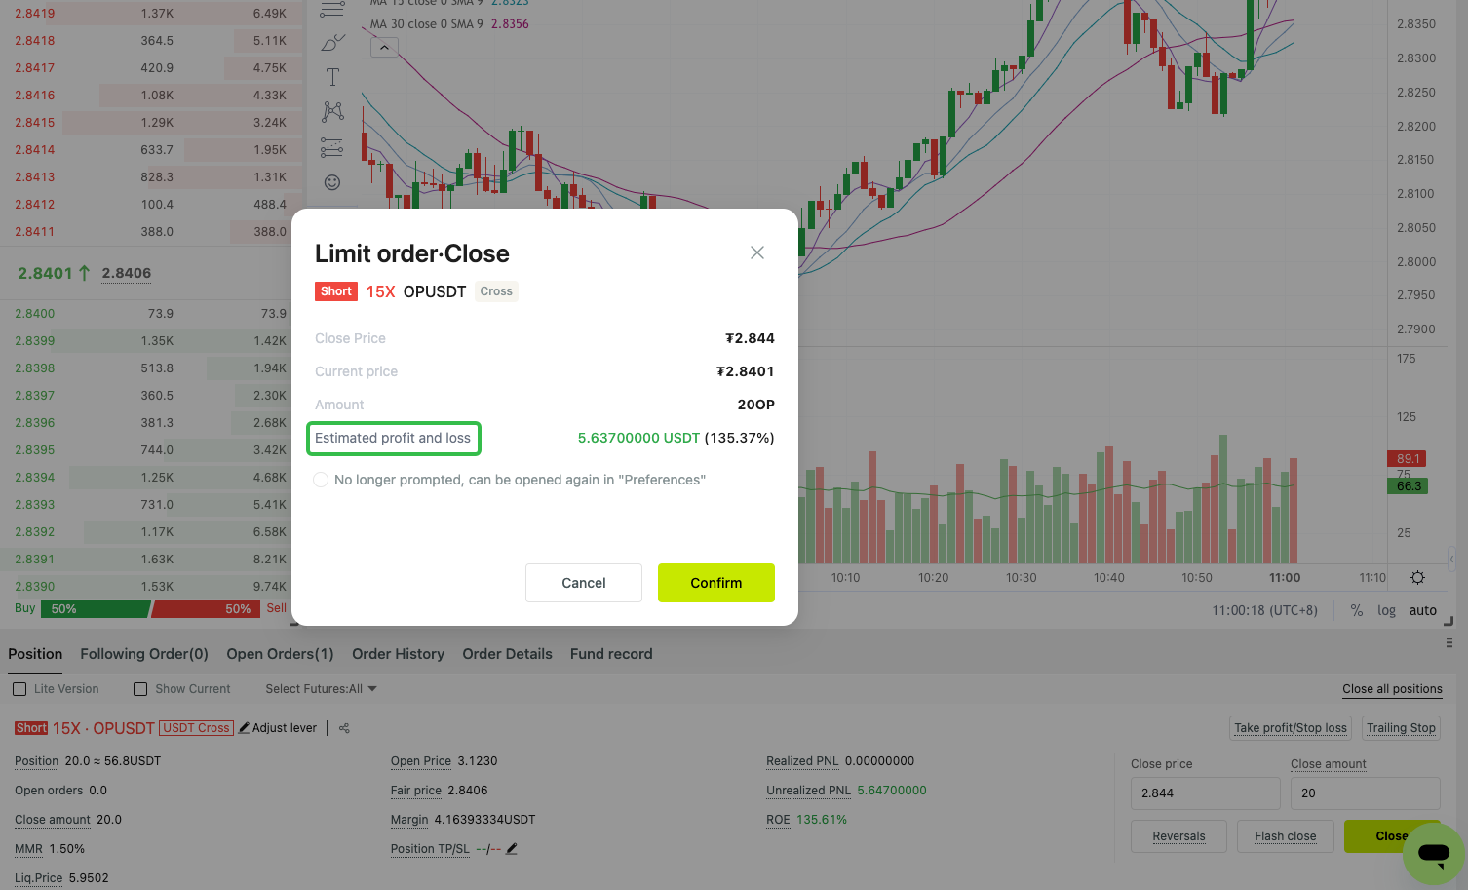Switch to the Order History tab
The height and width of the screenshot is (890, 1468).
point(398,654)
